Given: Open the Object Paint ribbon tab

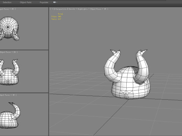Looking at the screenshot, I should point(26,2).
